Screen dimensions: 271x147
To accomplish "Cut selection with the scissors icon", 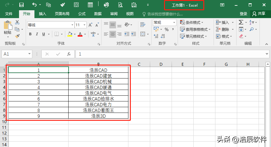I will (x=17, y=22).
